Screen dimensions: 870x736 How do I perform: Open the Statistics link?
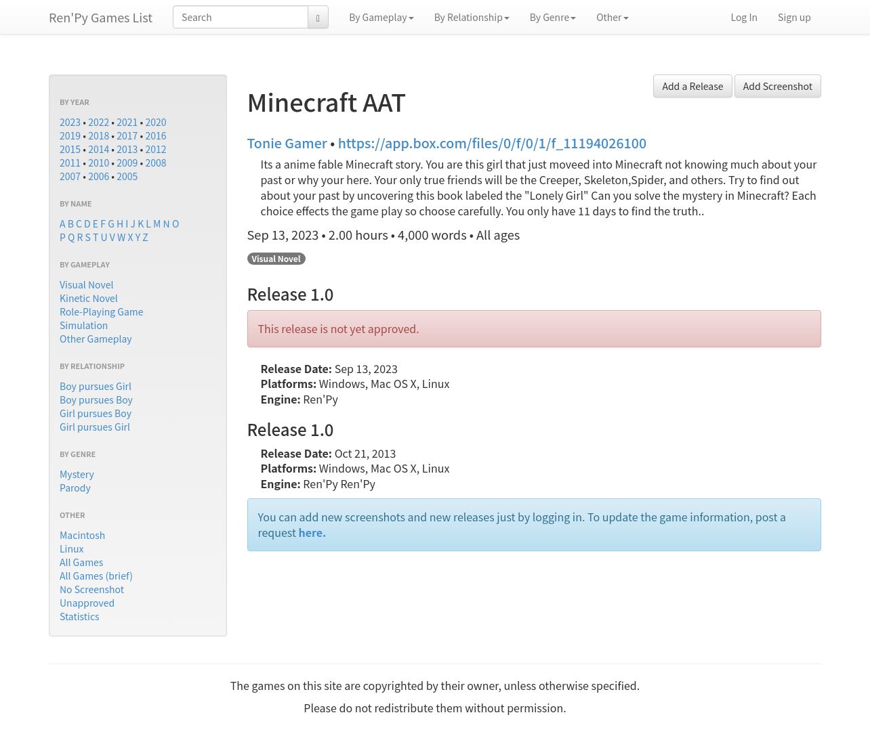click(79, 617)
